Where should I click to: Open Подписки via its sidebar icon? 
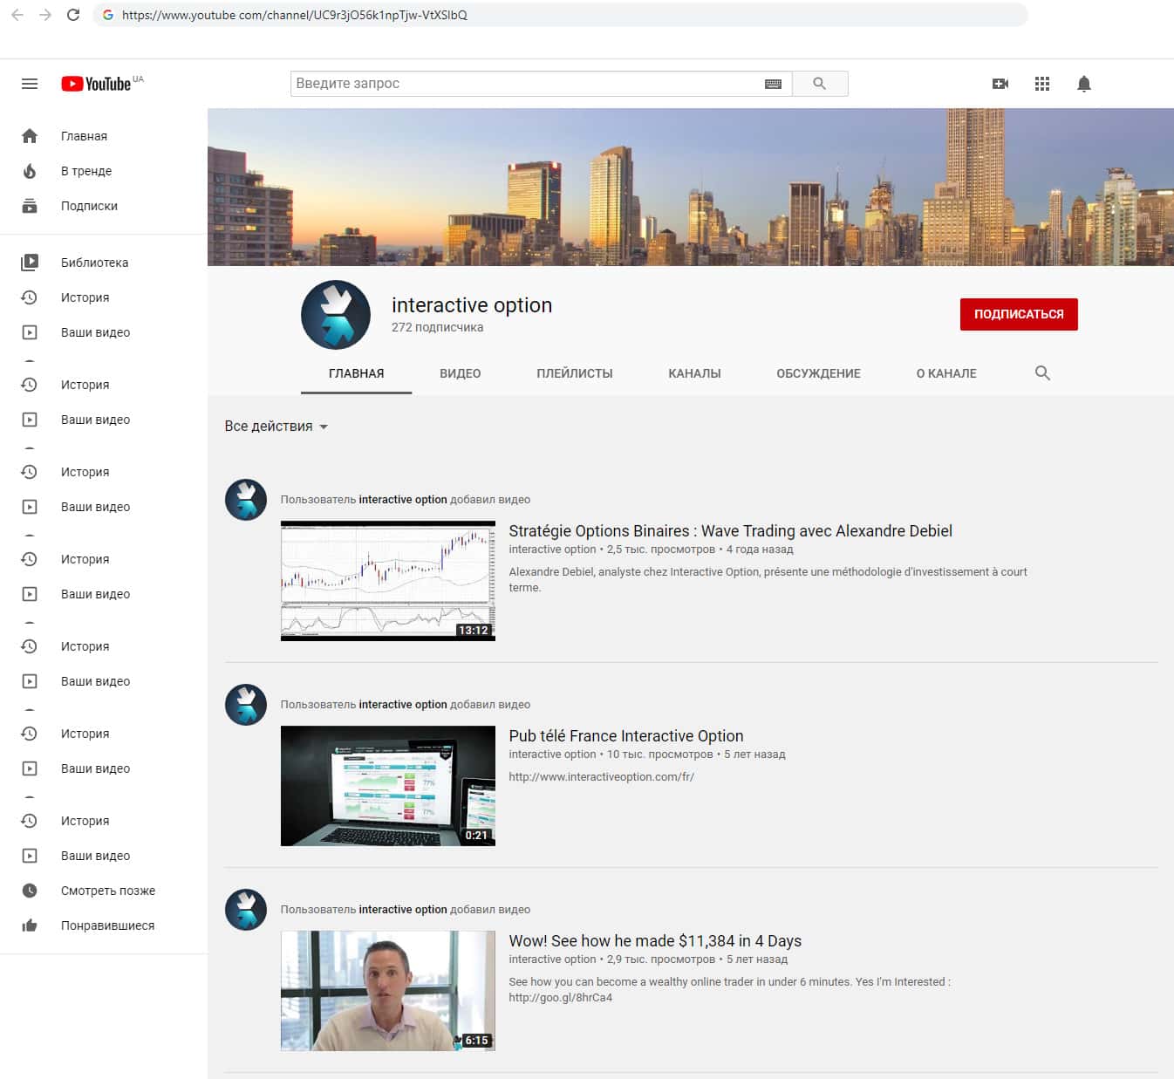tap(30, 206)
